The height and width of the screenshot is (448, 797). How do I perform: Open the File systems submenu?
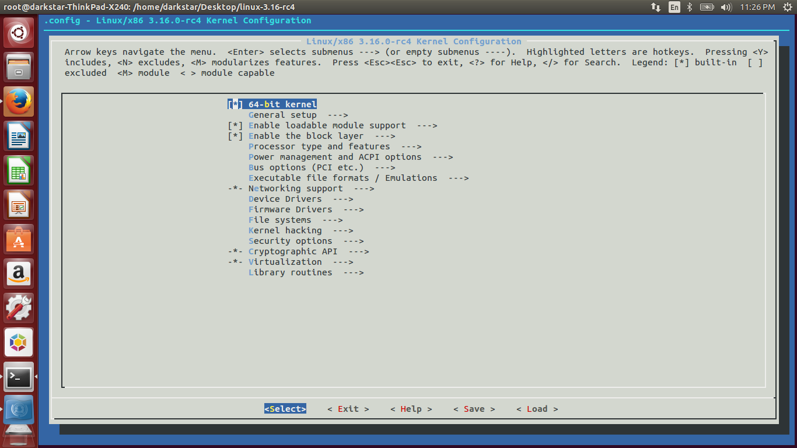coord(296,220)
